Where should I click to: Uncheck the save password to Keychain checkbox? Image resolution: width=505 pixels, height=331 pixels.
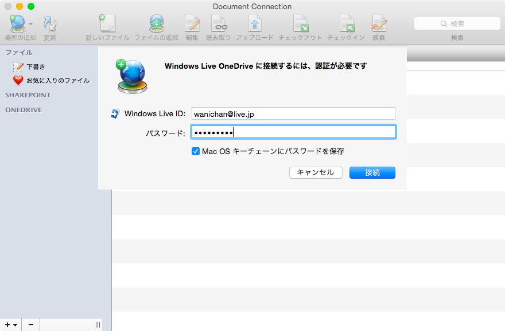coord(196,151)
